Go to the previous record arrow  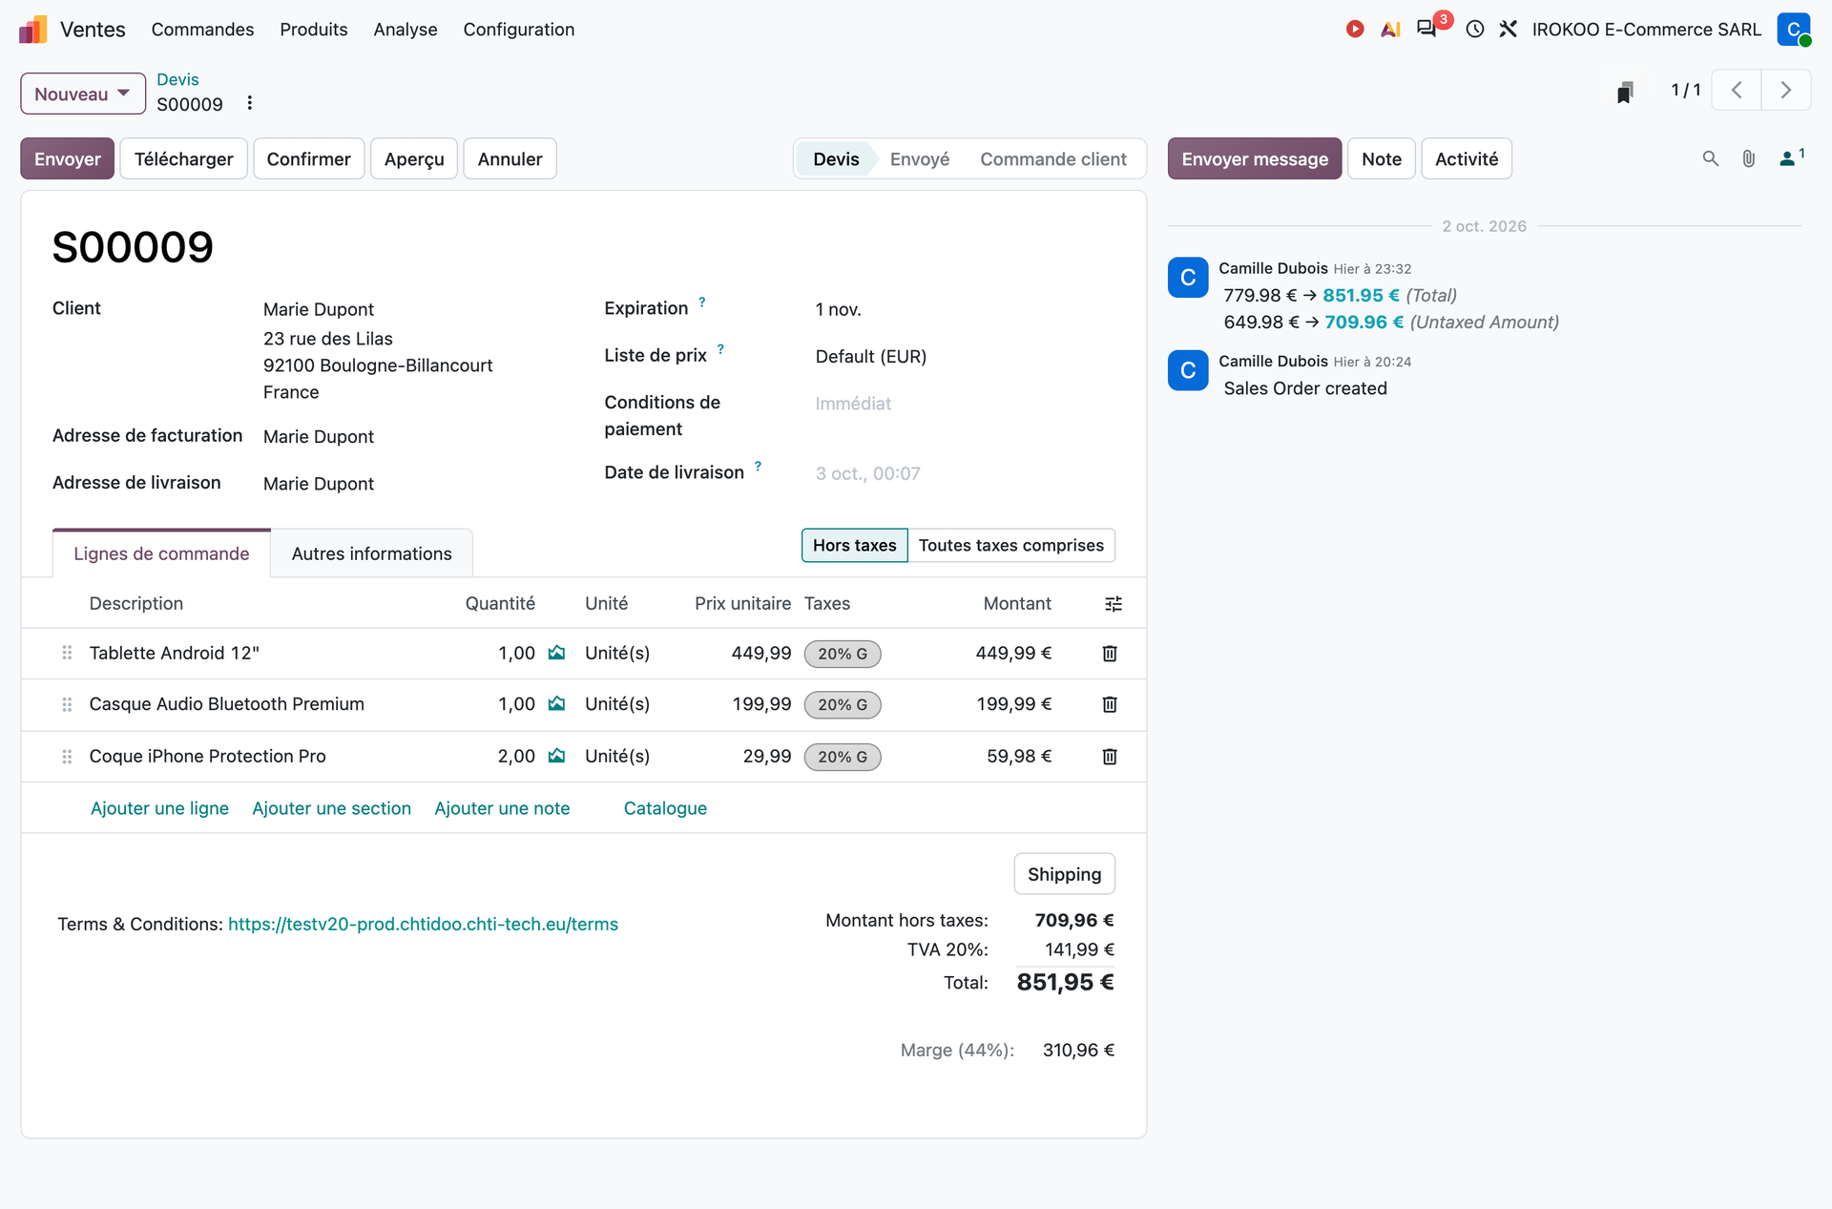click(1737, 91)
